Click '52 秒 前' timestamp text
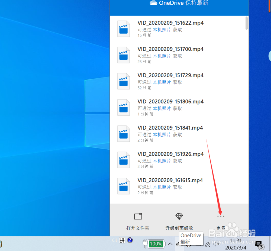Viewport: 271px width, 251px height. coord(144,88)
